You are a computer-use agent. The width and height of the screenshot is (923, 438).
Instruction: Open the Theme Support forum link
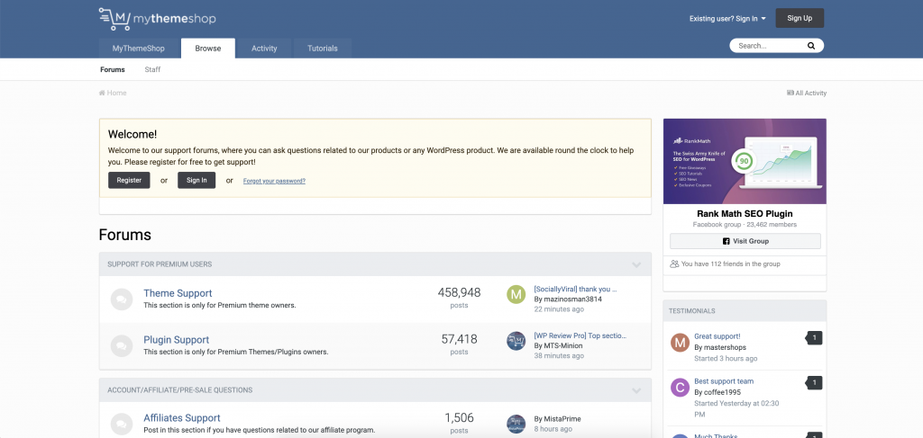point(178,293)
